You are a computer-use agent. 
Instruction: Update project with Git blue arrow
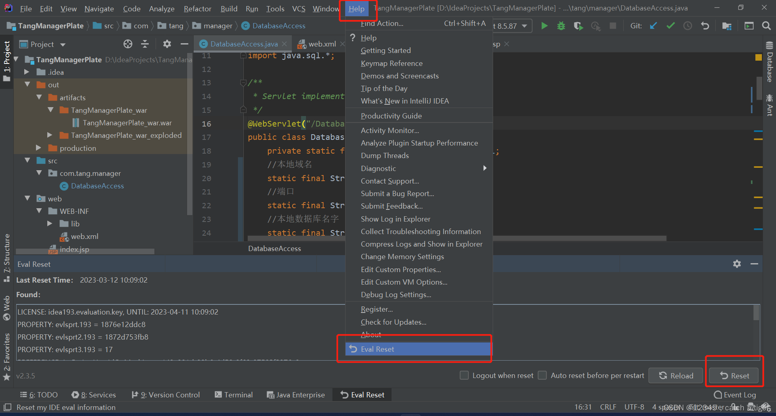653,26
